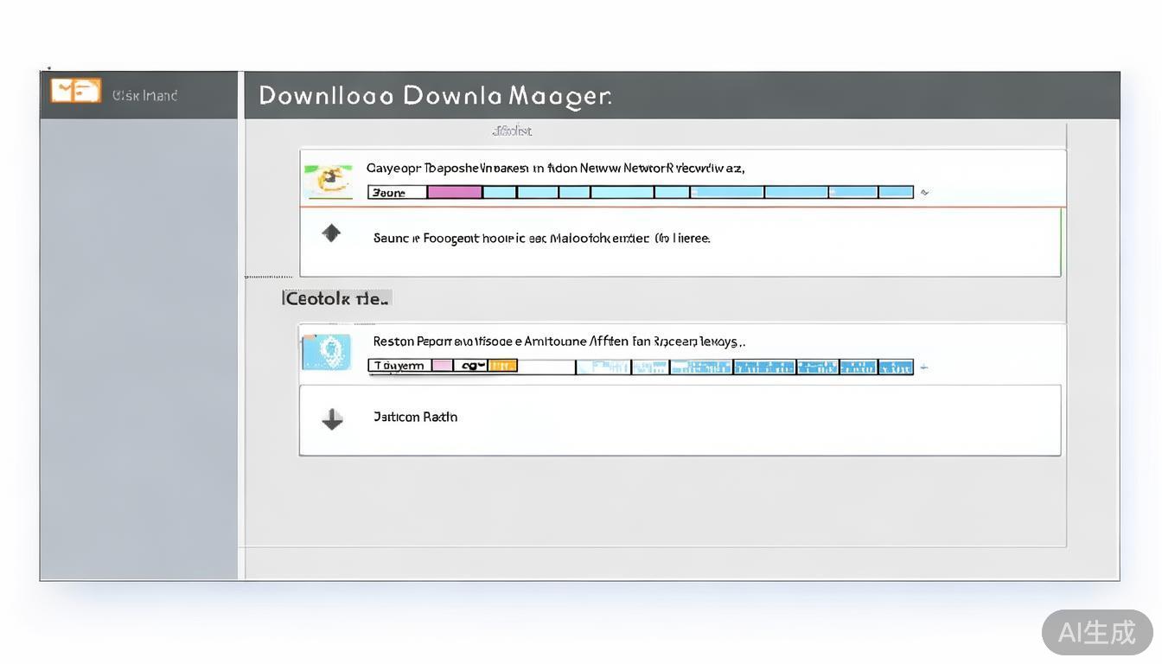This screenshot has width=1162, height=664.
Task: Click the white label box starting first progress bar
Action: (x=398, y=192)
